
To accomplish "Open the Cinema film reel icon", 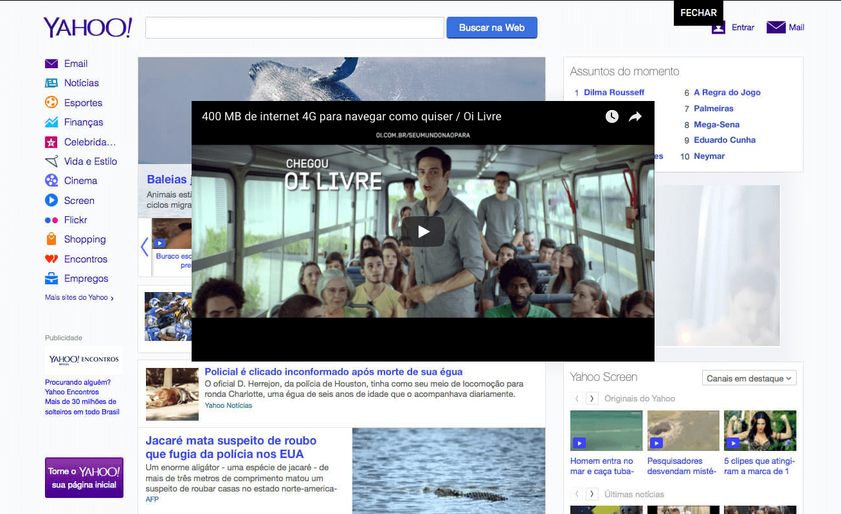I will click(51, 181).
